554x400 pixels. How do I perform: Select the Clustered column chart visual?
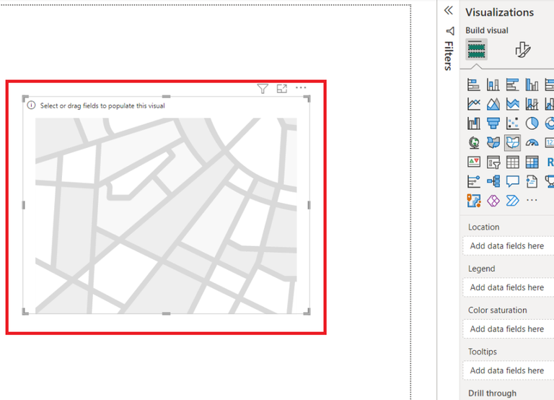pos(532,85)
